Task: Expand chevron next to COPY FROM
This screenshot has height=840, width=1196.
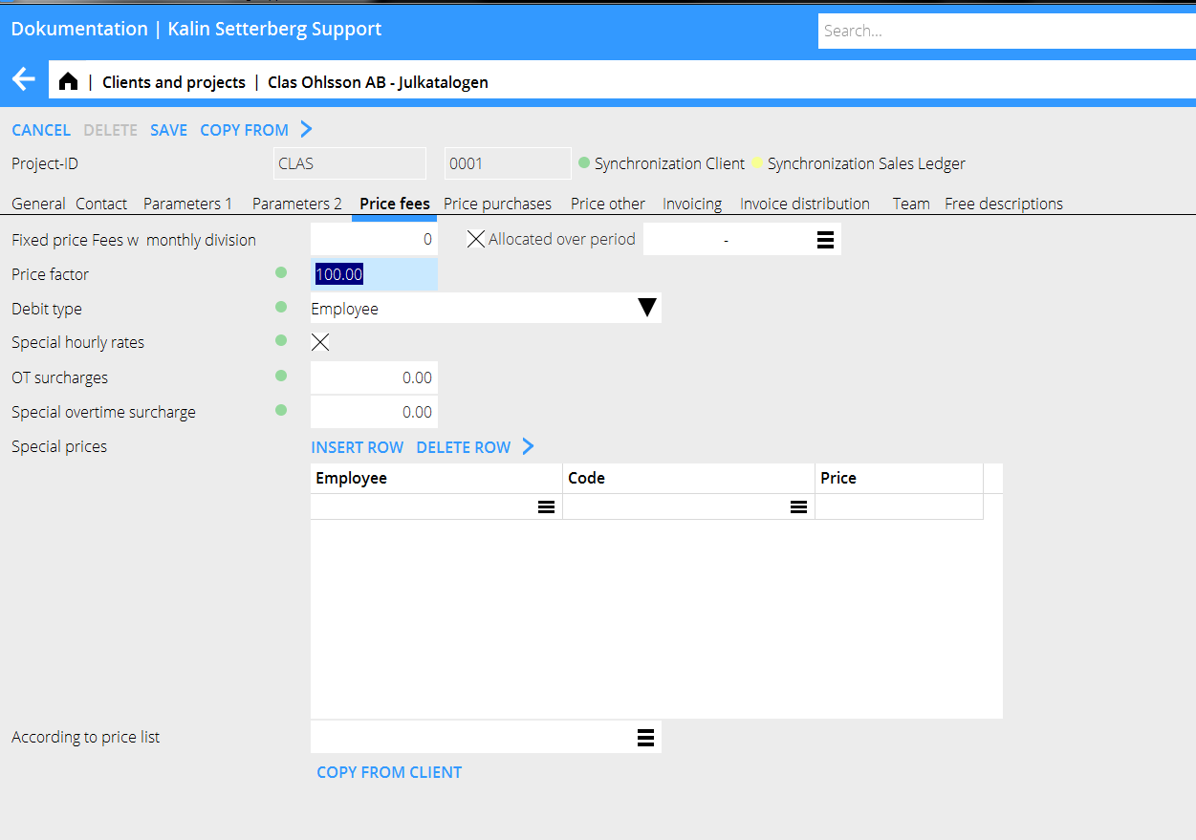Action: coord(306,129)
